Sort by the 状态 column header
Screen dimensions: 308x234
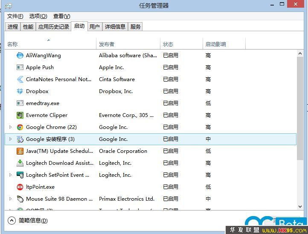point(181,44)
